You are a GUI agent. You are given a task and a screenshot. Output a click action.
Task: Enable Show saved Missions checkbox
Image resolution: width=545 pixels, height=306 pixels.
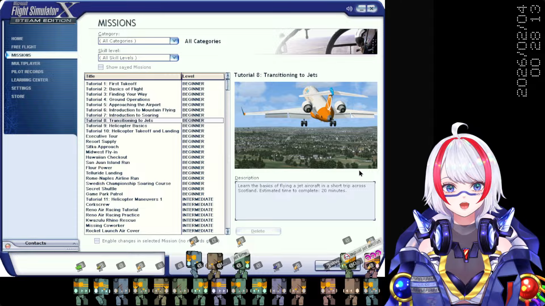click(x=101, y=67)
